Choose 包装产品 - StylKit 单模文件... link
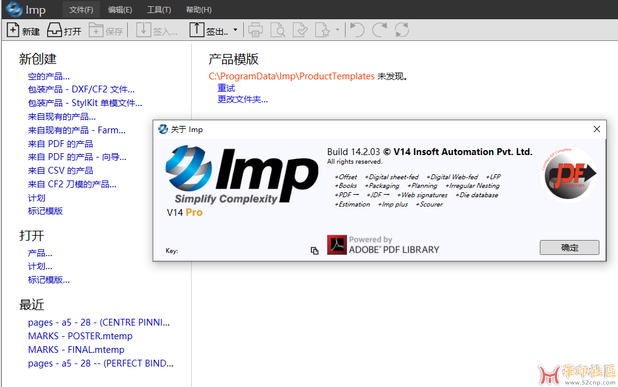 (85, 103)
